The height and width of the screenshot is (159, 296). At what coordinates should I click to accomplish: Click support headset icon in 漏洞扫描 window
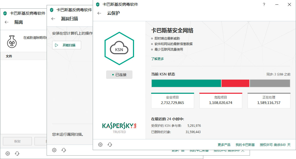64,150
